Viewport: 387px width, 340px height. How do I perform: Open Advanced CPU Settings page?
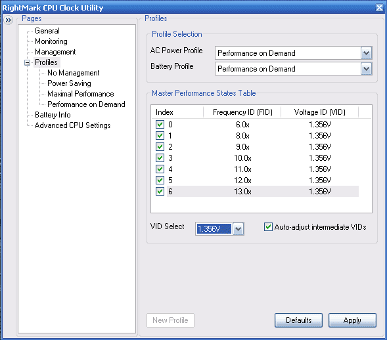[72, 125]
